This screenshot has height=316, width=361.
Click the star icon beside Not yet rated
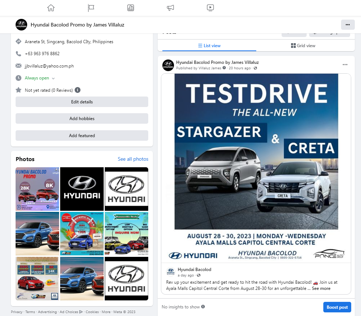coord(18,90)
